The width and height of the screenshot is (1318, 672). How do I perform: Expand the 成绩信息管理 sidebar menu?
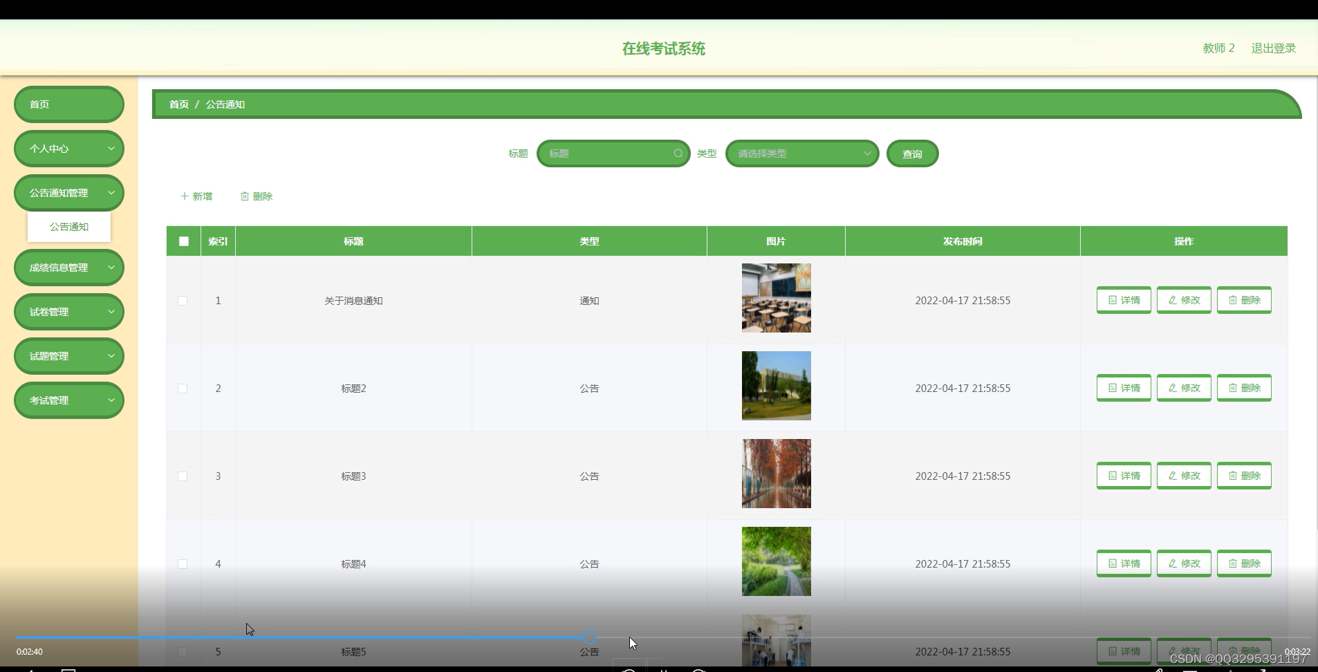pyautogui.click(x=69, y=268)
